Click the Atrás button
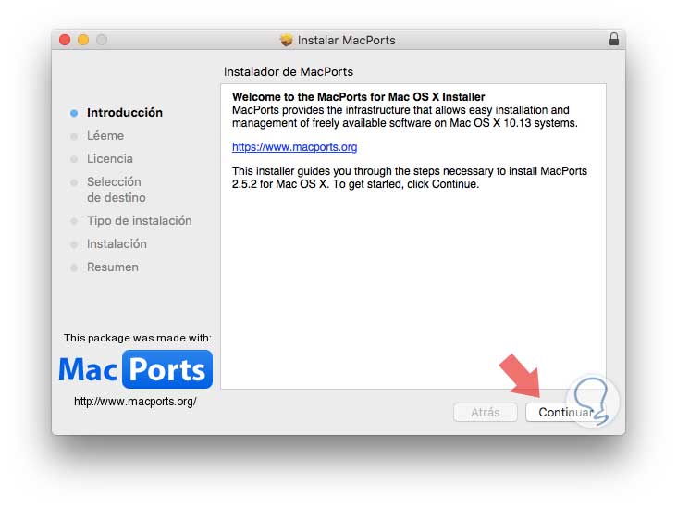The width and height of the screenshot is (677, 509). [x=486, y=412]
